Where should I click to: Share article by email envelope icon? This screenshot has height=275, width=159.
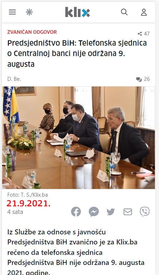[x=128, y=212]
